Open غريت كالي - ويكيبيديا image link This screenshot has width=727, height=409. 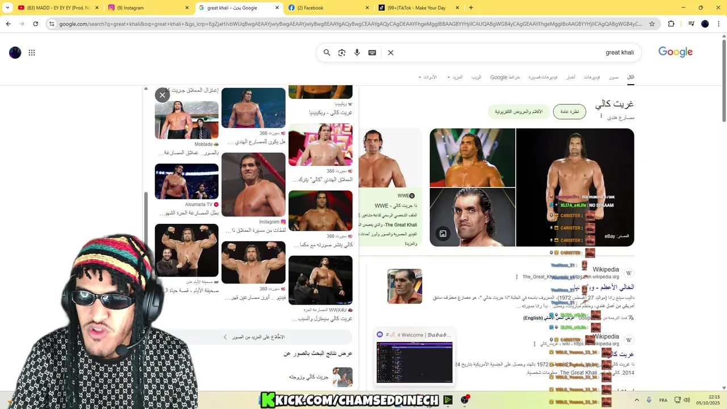[x=331, y=112]
